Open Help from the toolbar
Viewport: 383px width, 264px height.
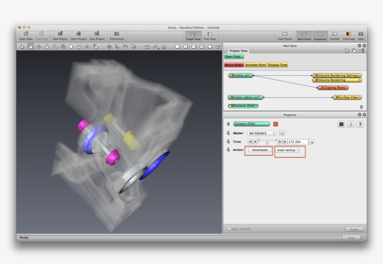coord(361,36)
